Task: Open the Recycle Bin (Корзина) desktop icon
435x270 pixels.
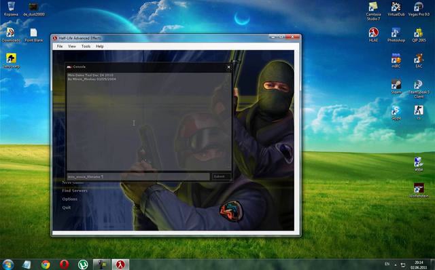Action: 11,9
